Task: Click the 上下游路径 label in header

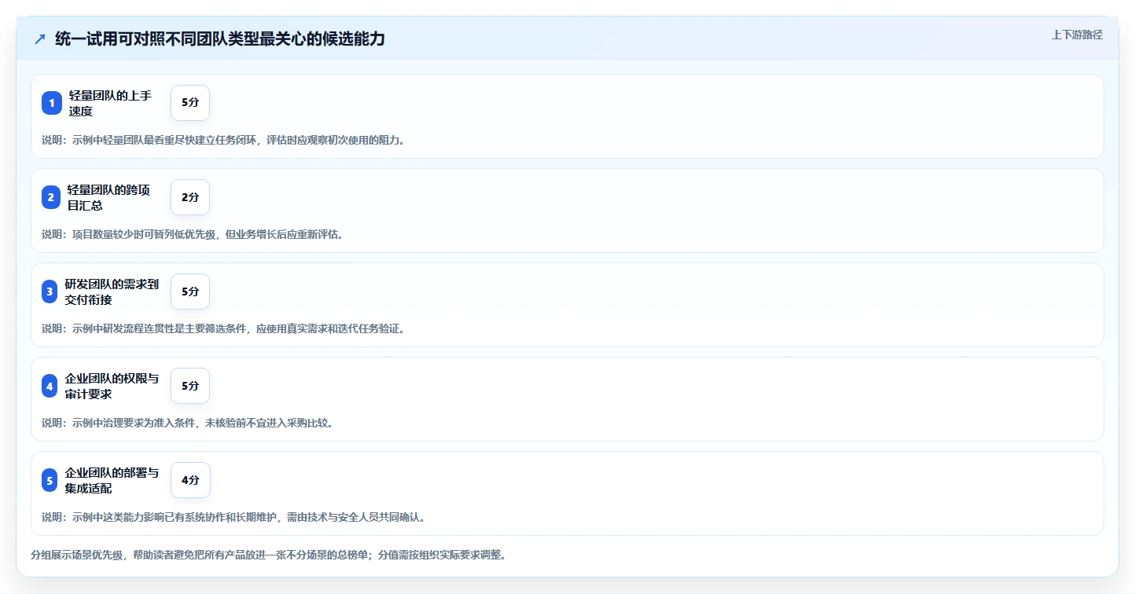Action: pos(1078,35)
